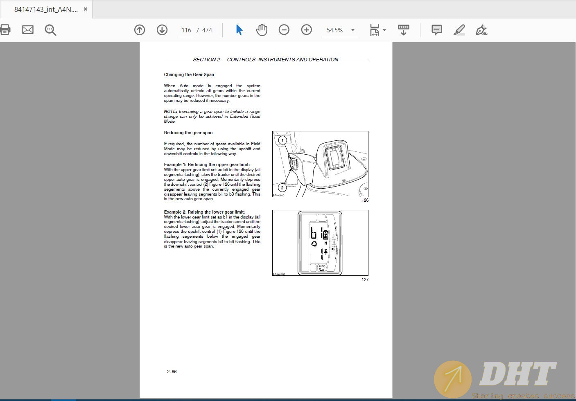Open the scrolling mode tool icon
Image resolution: width=576 pixels, height=401 pixels.
coord(404,30)
